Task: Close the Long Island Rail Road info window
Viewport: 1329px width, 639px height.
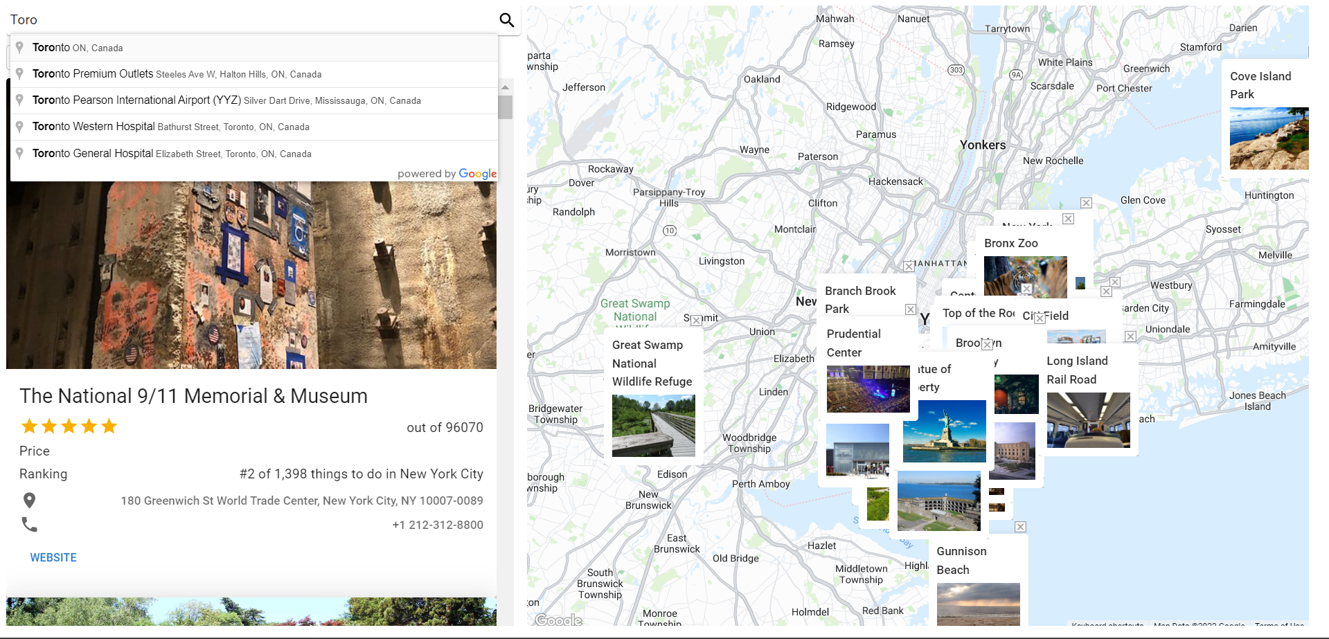Action: (1130, 336)
